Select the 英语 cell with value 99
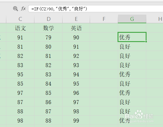The height and width of the screenshot is (127, 163). [76, 120]
